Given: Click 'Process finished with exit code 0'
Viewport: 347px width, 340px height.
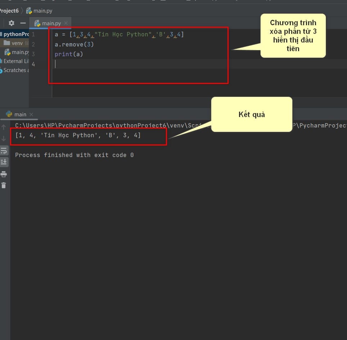Looking at the screenshot, I should (x=75, y=155).
